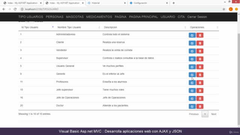Sort by Id Tipo Usuario column
The height and width of the screenshot is (135, 240).
(37, 27)
